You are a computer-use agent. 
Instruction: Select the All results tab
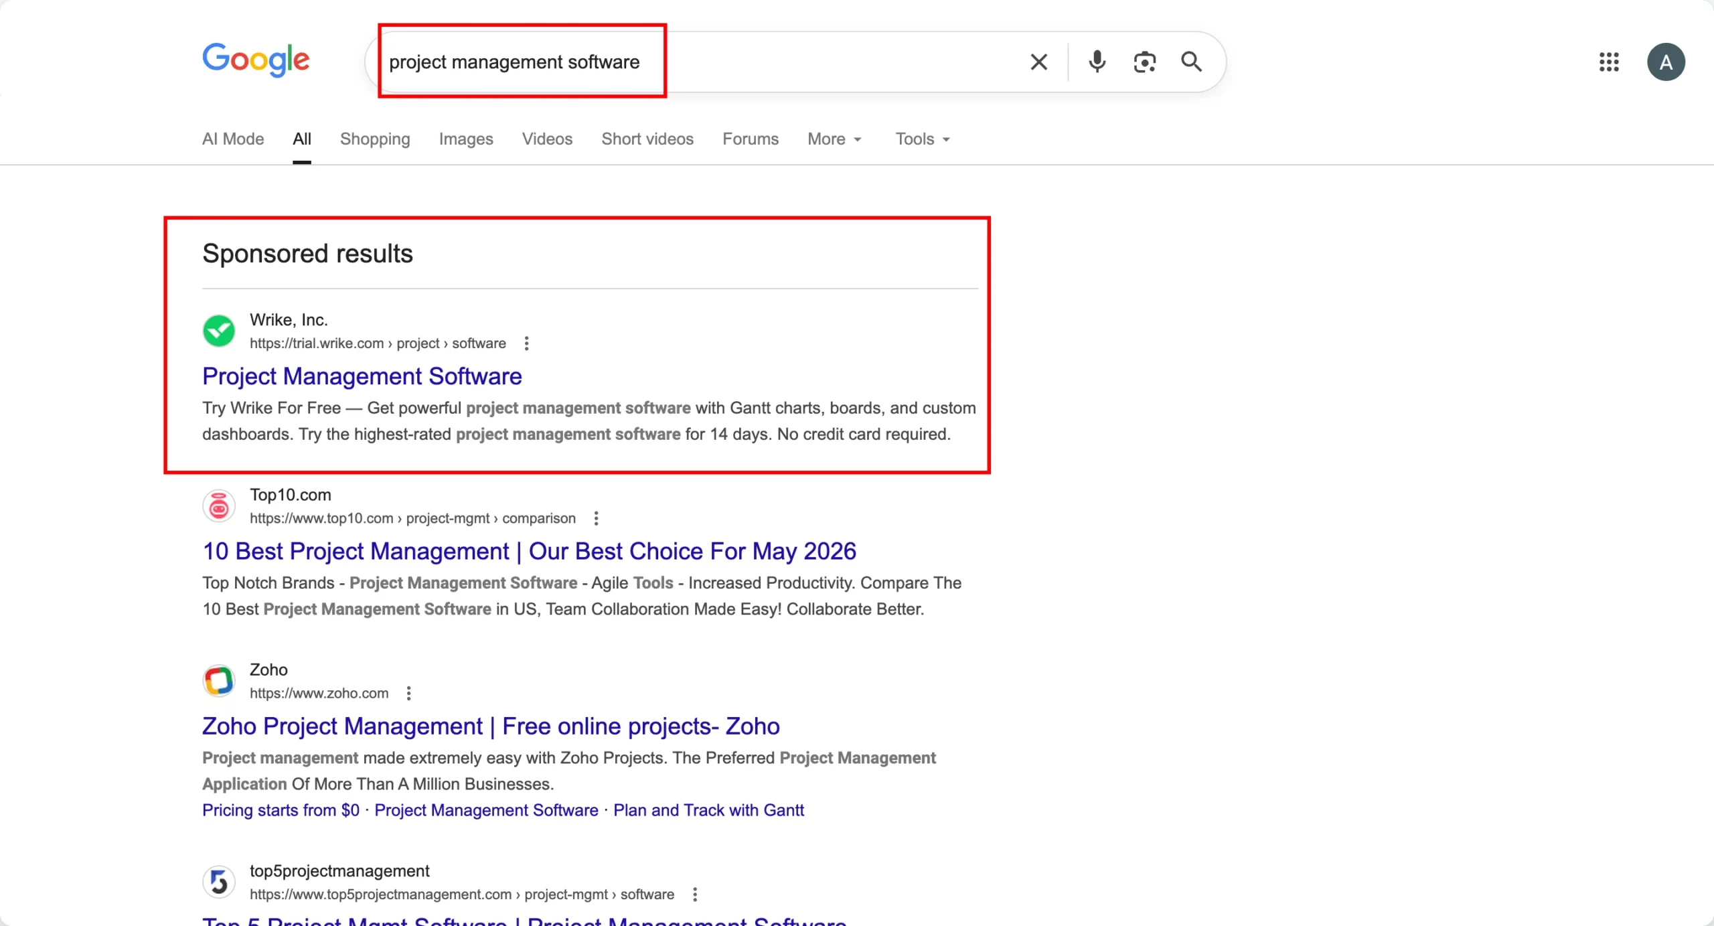click(302, 139)
